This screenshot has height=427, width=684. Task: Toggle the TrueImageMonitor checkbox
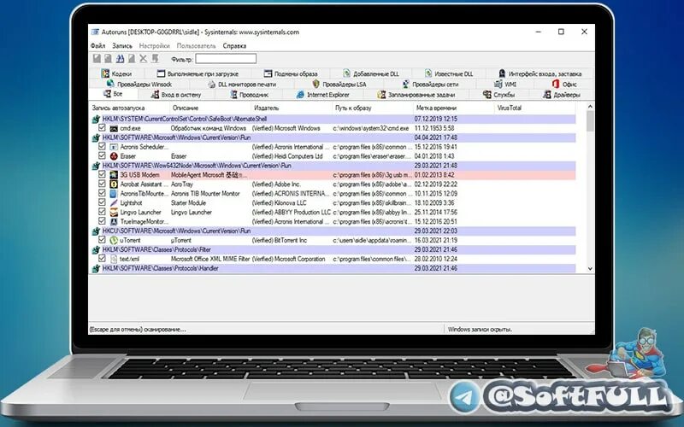click(x=102, y=221)
